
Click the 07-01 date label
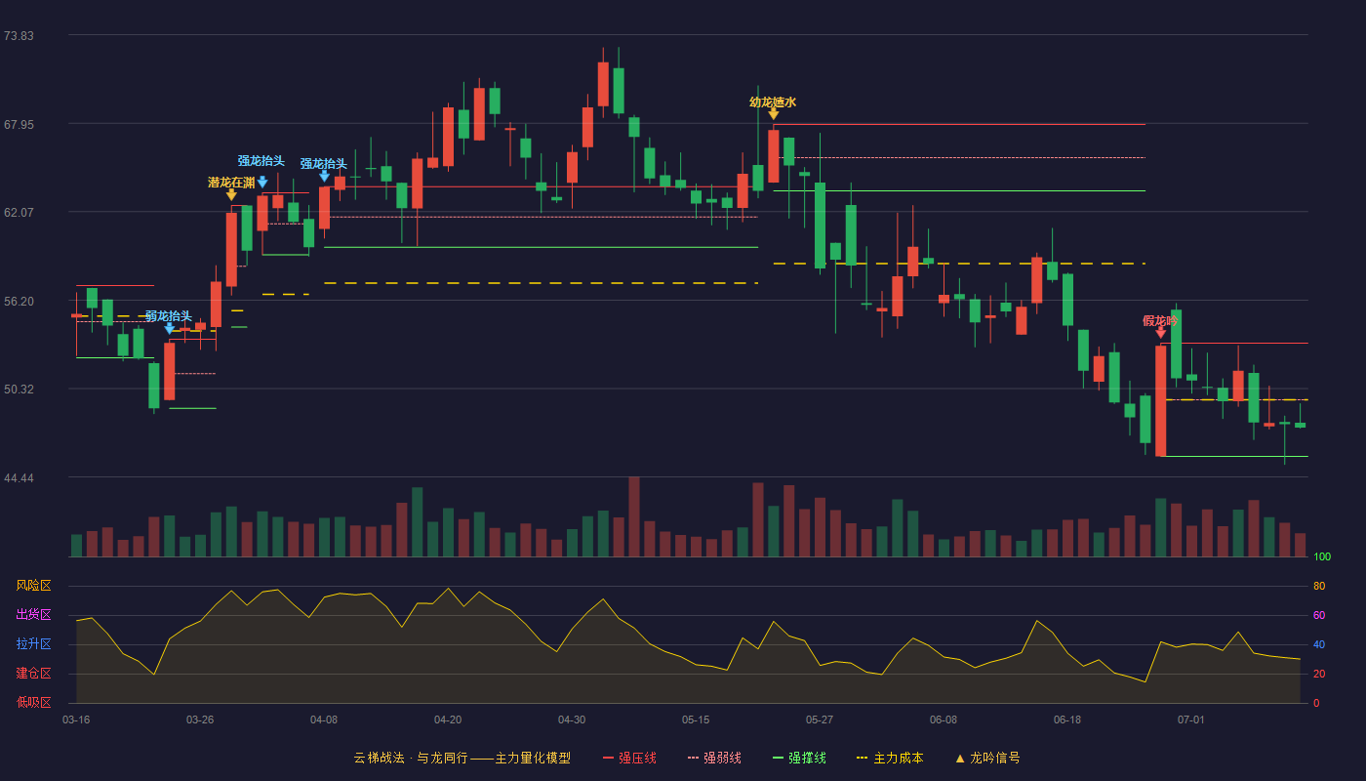pyautogui.click(x=1191, y=719)
